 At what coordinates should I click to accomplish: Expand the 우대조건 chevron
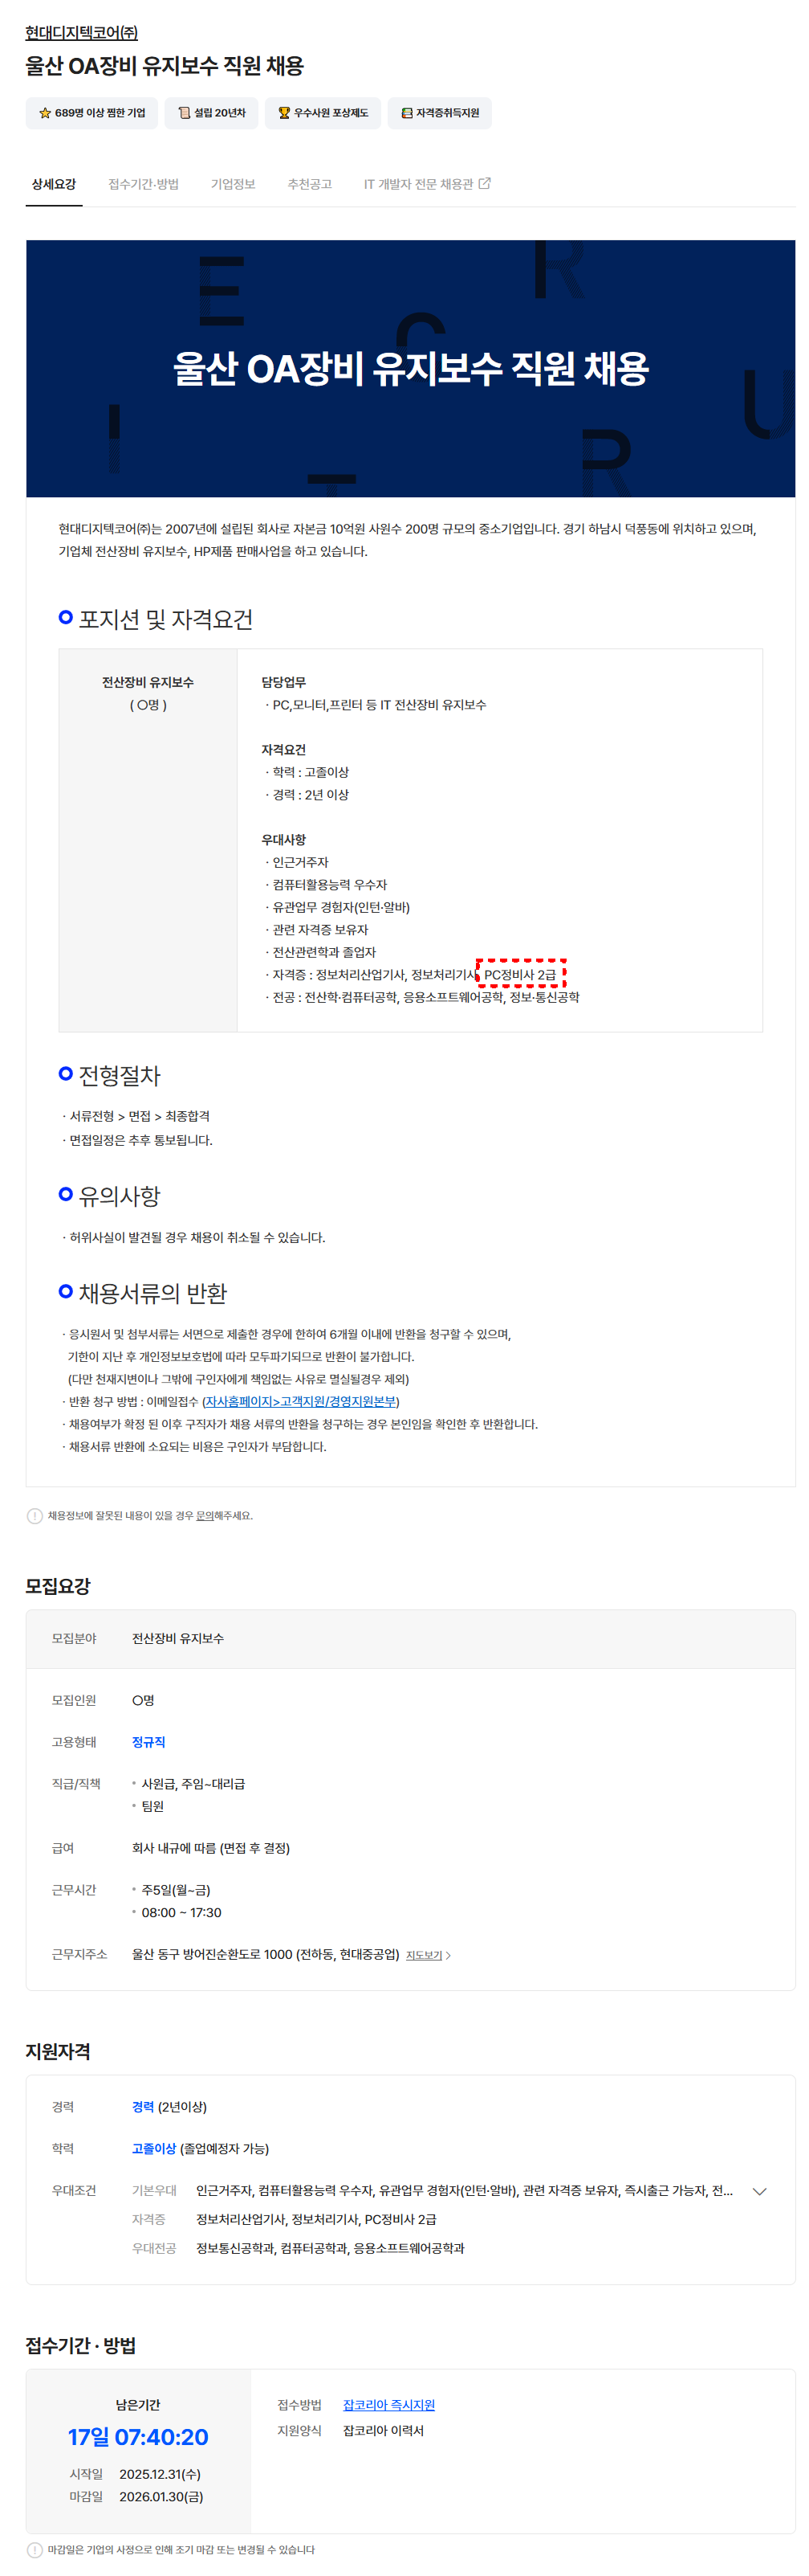(759, 2190)
